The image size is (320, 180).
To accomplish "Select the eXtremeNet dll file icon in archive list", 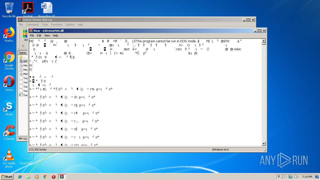I will tap(21, 61).
